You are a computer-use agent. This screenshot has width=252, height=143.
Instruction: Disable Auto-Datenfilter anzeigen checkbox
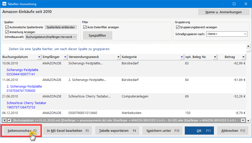pyautogui.click(x=85, y=27)
